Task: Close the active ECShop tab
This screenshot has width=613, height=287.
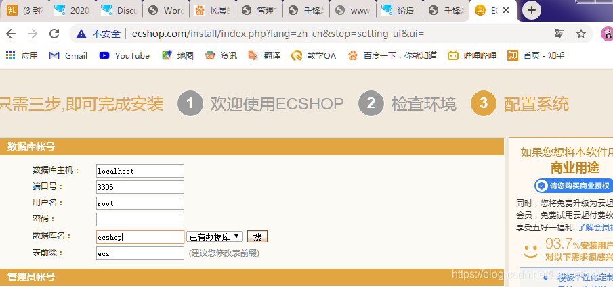Action: click(x=506, y=11)
